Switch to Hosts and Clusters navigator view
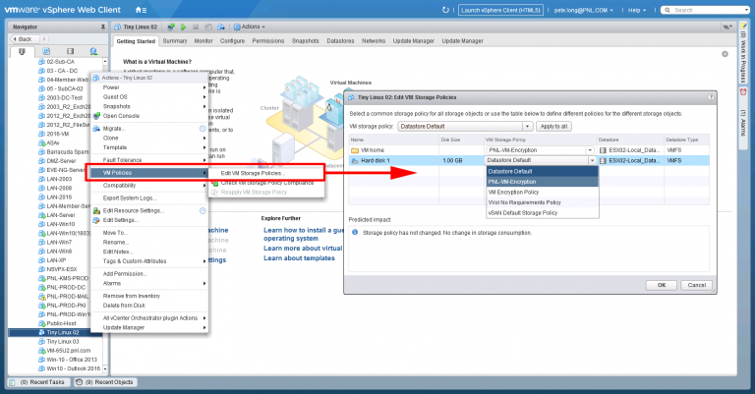The height and width of the screenshot is (394, 755). coord(22,51)
